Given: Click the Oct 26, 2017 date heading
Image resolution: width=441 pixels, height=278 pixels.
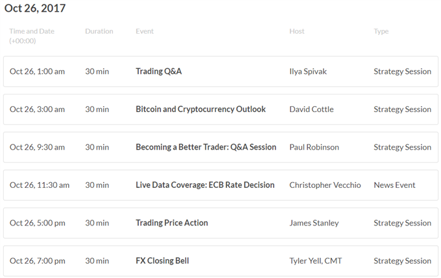Looking at the screenshot, I should (35, 8).
